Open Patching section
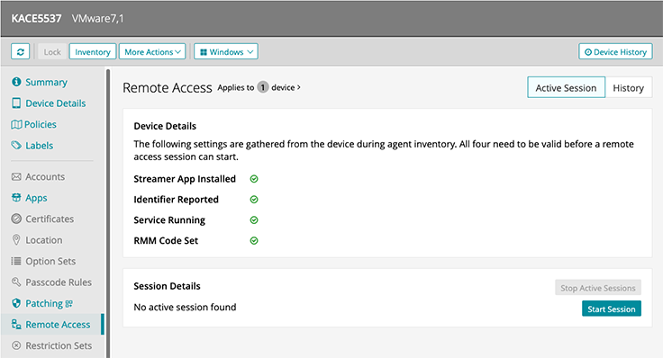 (44, 303)
